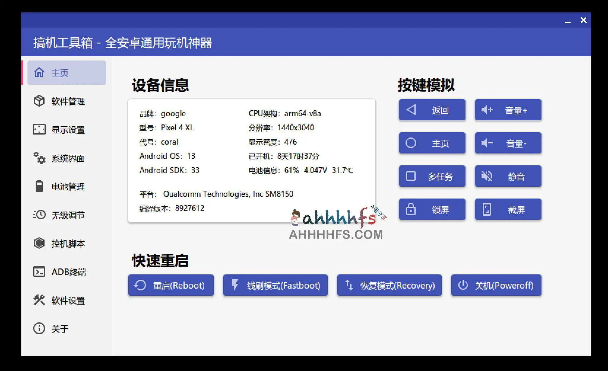The height and width of the screenshot is (371, 608).
Task: Enter 线刷模式(Fastboot) mode
Action: click(x=275, y=285)
